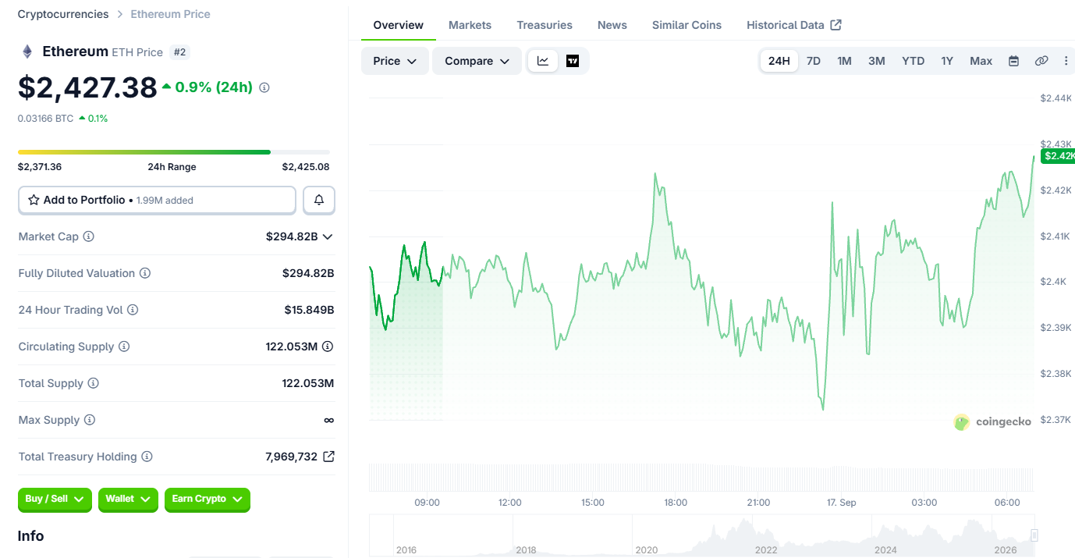This screenshot has width=1075, height=558.
Task: Click Add to Portfolio button
Action: [157, 200]
